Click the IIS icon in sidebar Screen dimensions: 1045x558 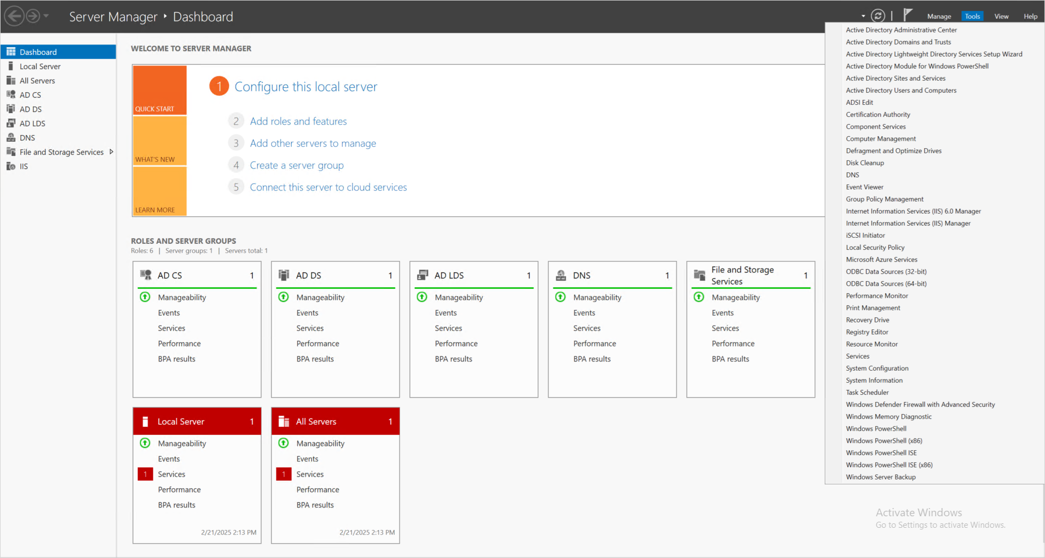click(x=10, y=166)
